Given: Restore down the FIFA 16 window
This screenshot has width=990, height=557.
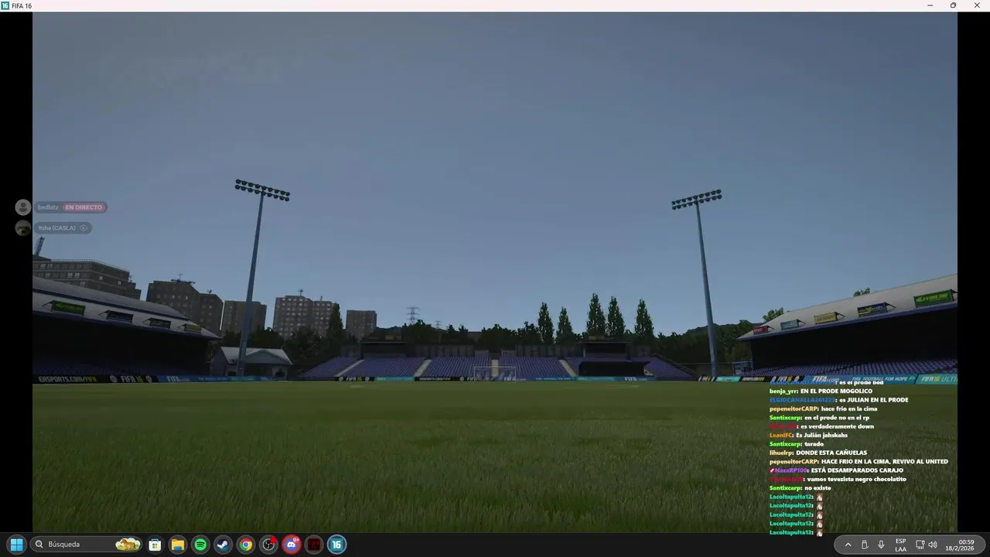Looking at the screenshot, I should 953,5.
